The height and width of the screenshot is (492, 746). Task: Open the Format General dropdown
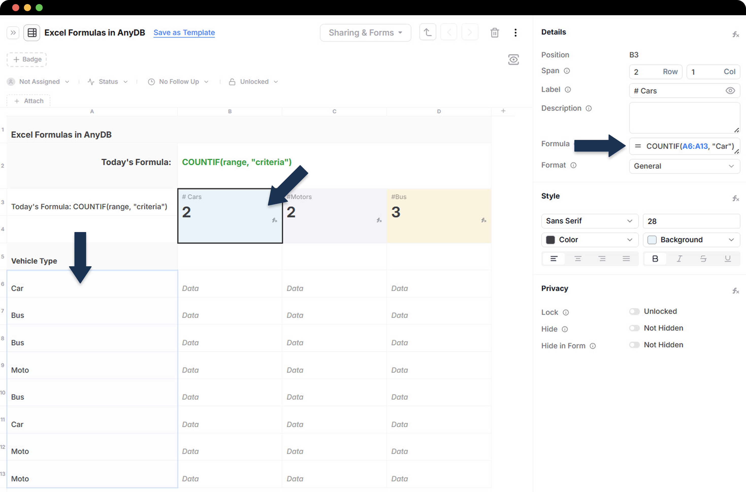coord(684,166)
